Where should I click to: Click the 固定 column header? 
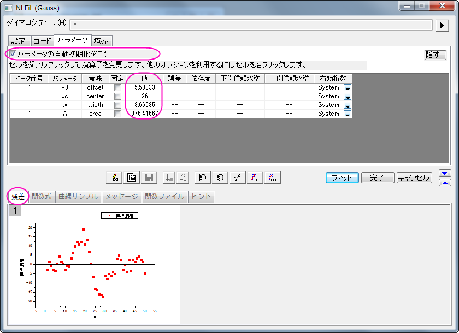coord(117,79)
